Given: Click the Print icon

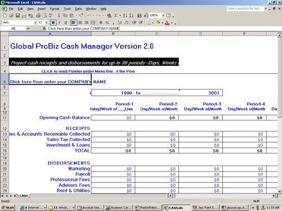Looking at the screenshot, I should pos(38,16).
